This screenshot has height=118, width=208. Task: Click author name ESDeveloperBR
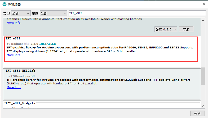pyautogui.click(x=23, y=76)
